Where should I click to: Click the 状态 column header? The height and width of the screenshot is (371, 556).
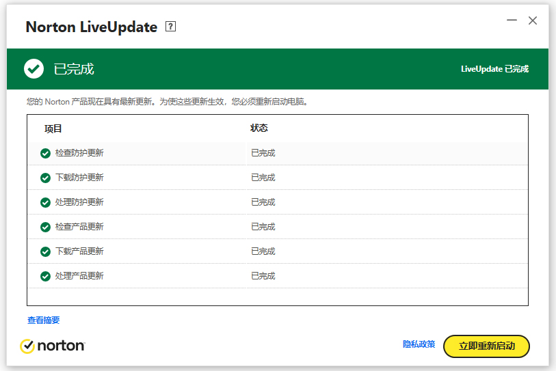259,128
